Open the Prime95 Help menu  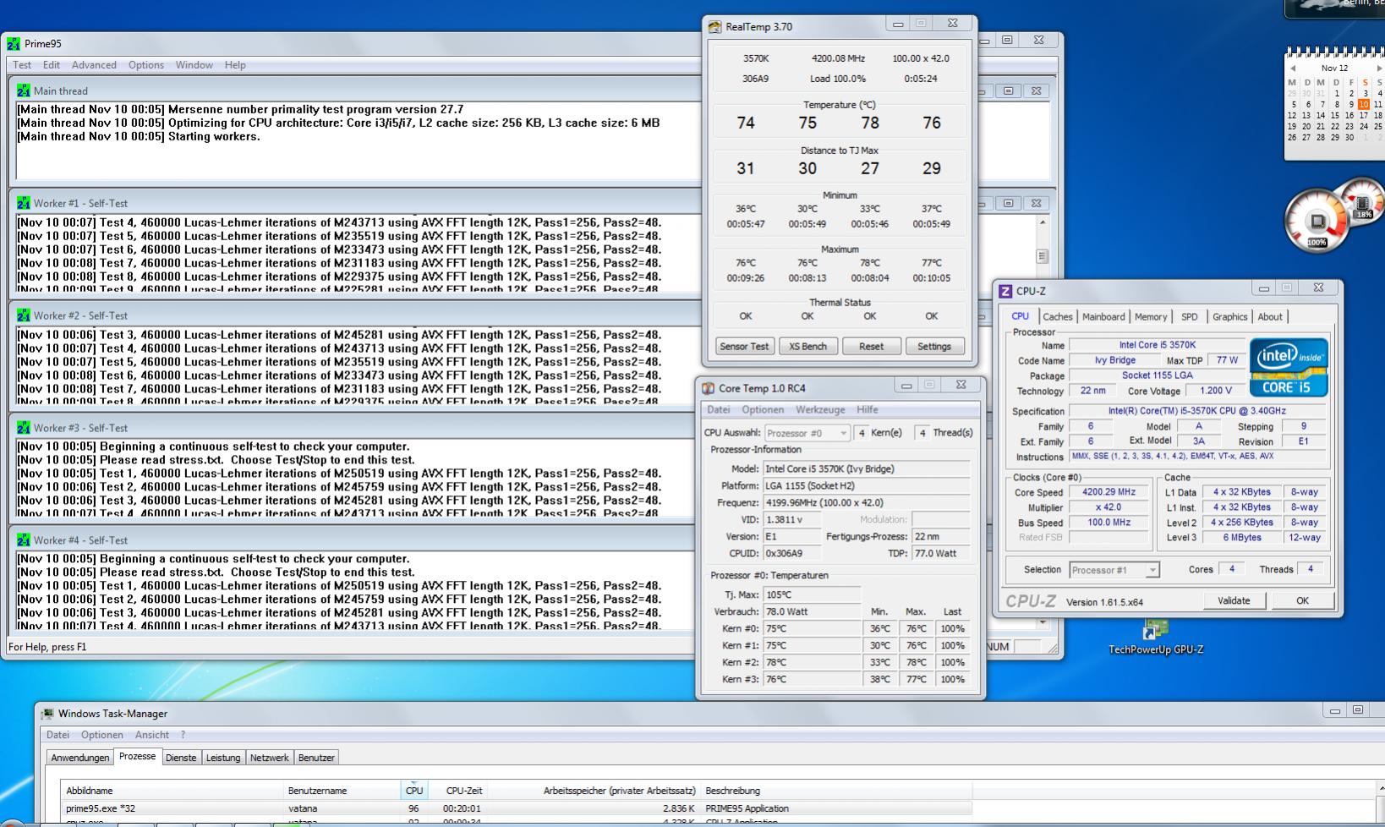(235, 65)
